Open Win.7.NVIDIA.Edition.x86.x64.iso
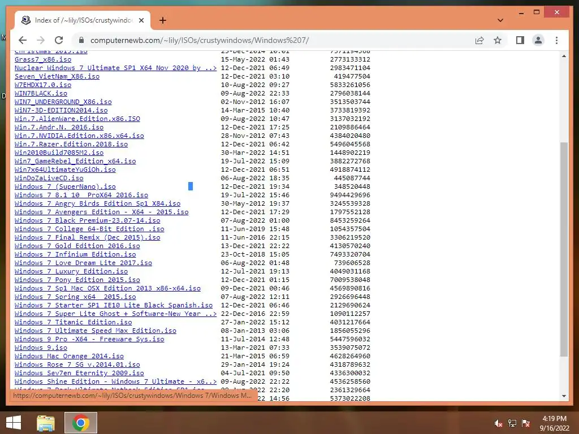This screenshot has height=434, width=579. [79, 136]
